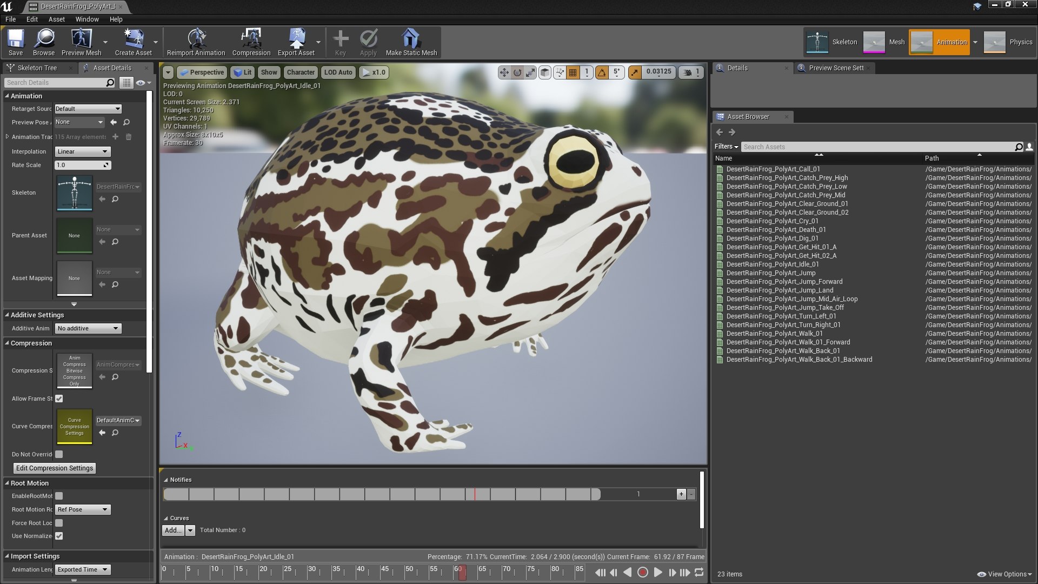Jump to first frame of animation

pos(600,572)
